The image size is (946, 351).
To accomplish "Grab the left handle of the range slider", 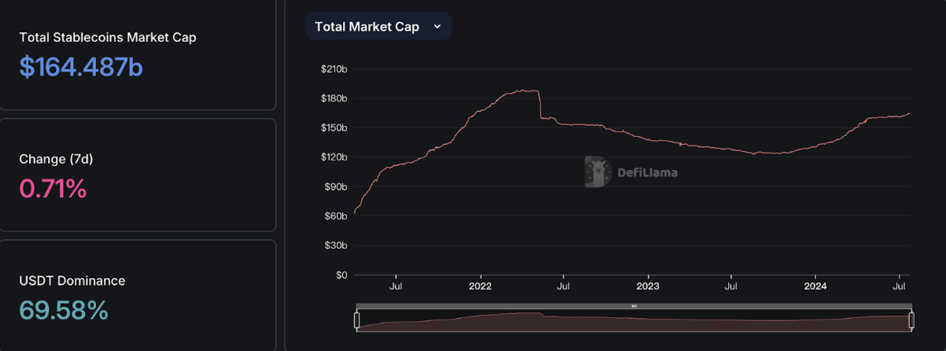I will click(357, 320).
